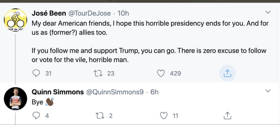Retweet José Been's tweet

coord(98,73)
